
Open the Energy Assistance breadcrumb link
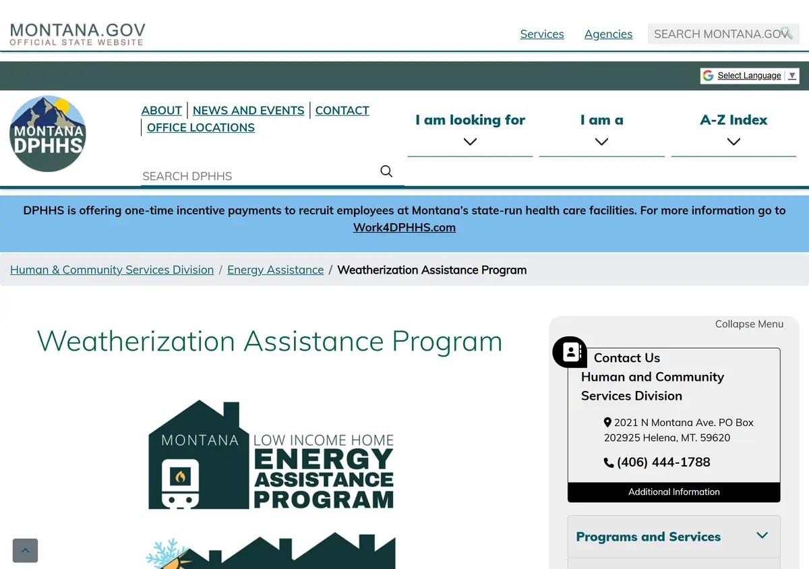click(276, 270)
